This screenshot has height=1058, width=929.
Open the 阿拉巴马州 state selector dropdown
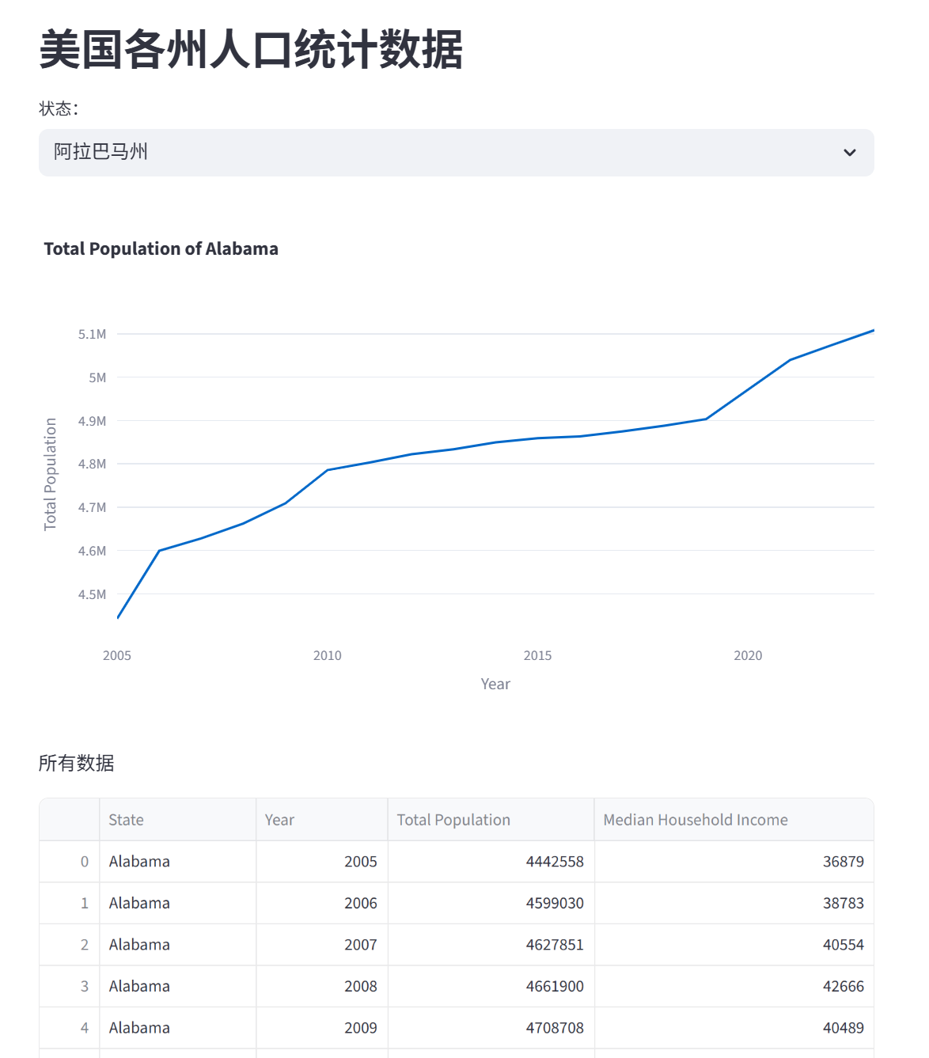pos(455,152)
